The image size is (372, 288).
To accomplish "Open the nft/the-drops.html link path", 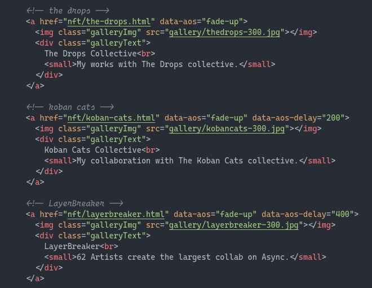I will point(109,21).
